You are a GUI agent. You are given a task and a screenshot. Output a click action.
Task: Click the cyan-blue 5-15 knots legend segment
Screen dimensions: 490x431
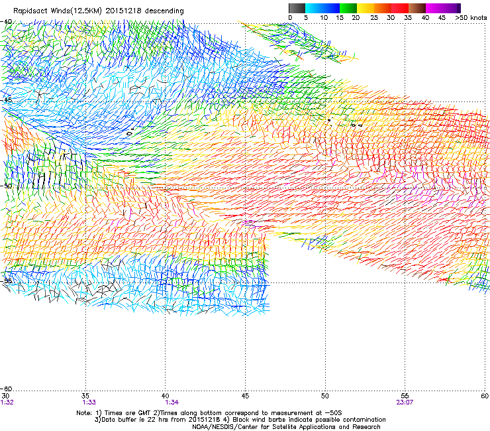(x=322, y=8)
